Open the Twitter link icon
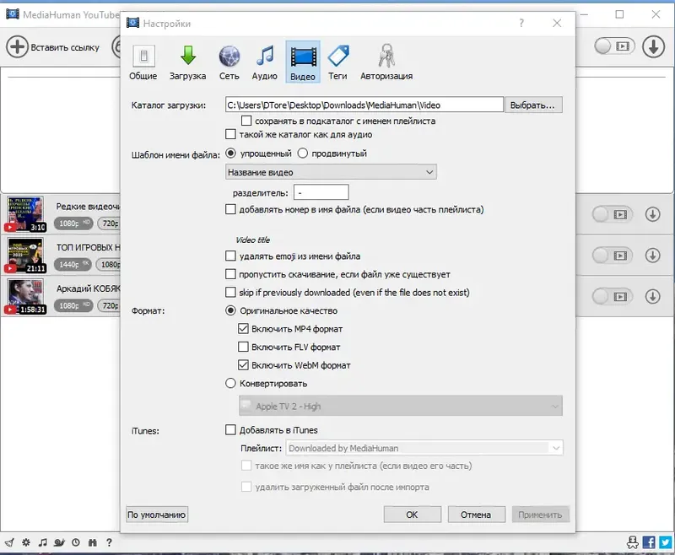 coord(666,542)
